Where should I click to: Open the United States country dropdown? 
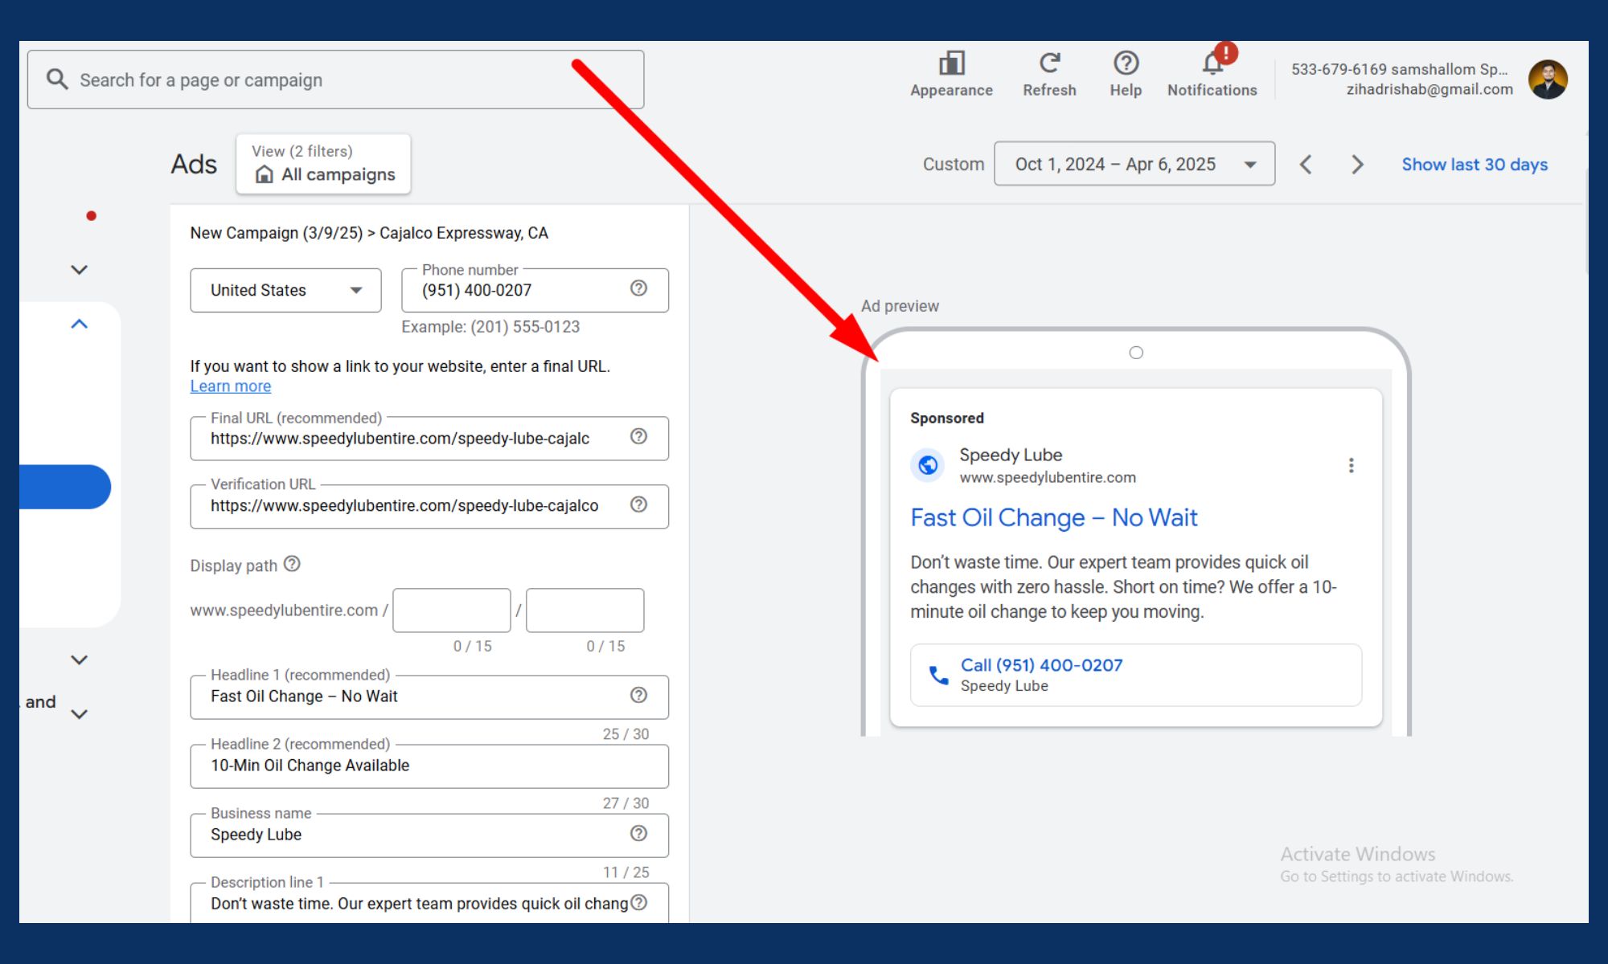click(x=285, y=290)
